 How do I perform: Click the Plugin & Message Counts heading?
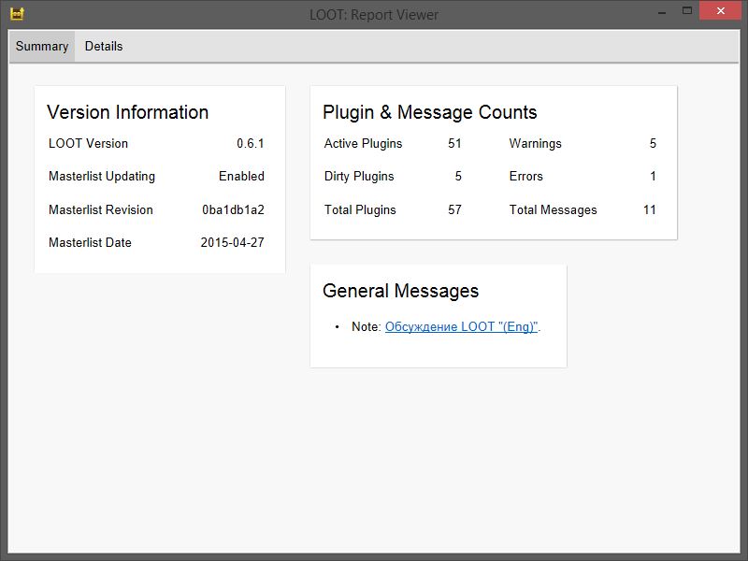430,112
